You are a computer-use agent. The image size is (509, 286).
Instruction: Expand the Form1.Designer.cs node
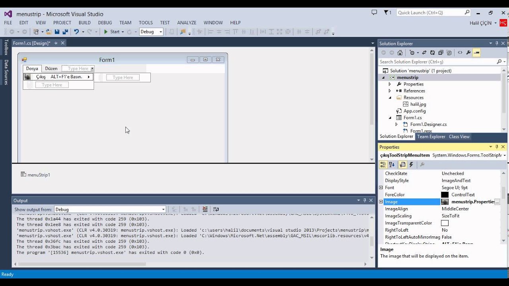coord(396,124)
